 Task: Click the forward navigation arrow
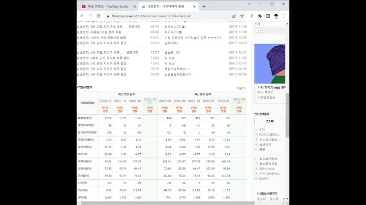[90, 16]
